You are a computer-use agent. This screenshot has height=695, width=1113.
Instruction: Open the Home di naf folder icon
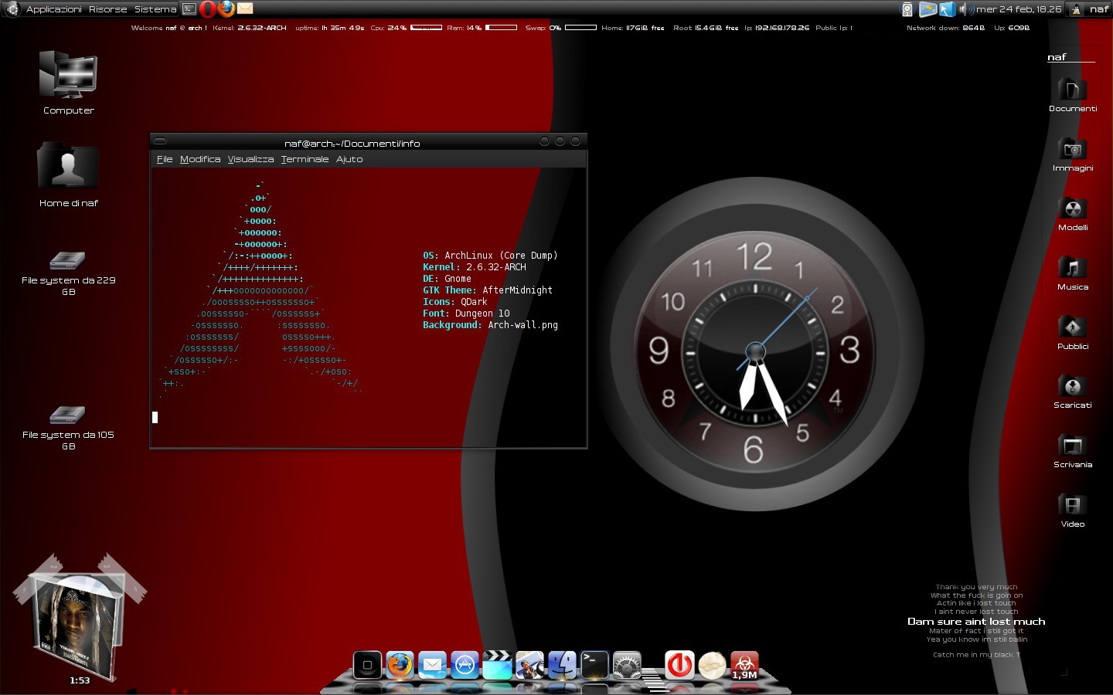[68, 165]
